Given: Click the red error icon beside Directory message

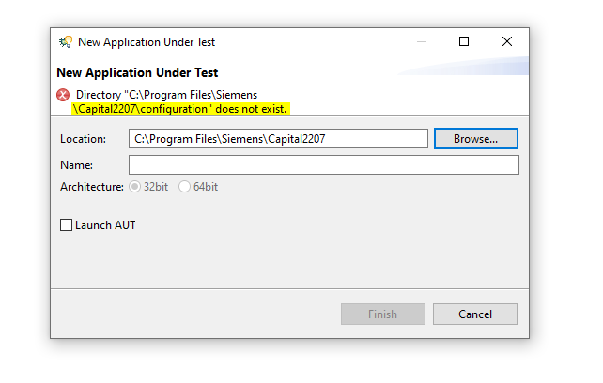Looking at the screenshot, I should pos(63,95).
